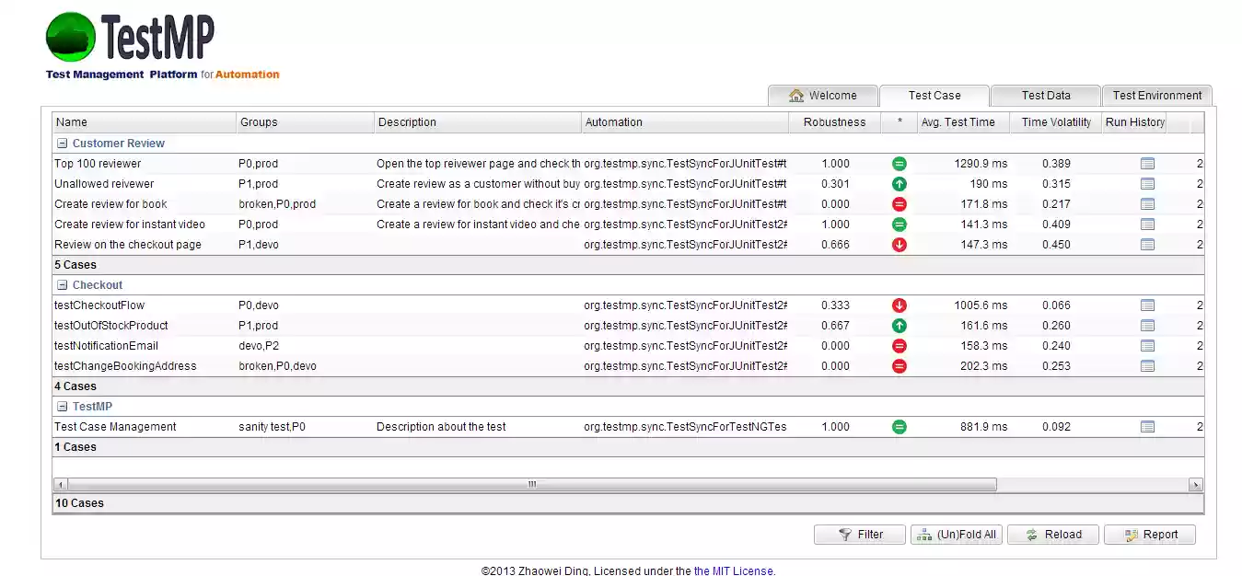
Task: Click the Filter button
Action: pos(859,534)
